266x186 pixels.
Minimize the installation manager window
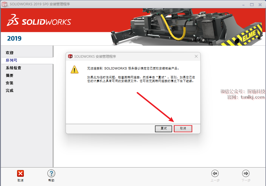click(244, 5)
